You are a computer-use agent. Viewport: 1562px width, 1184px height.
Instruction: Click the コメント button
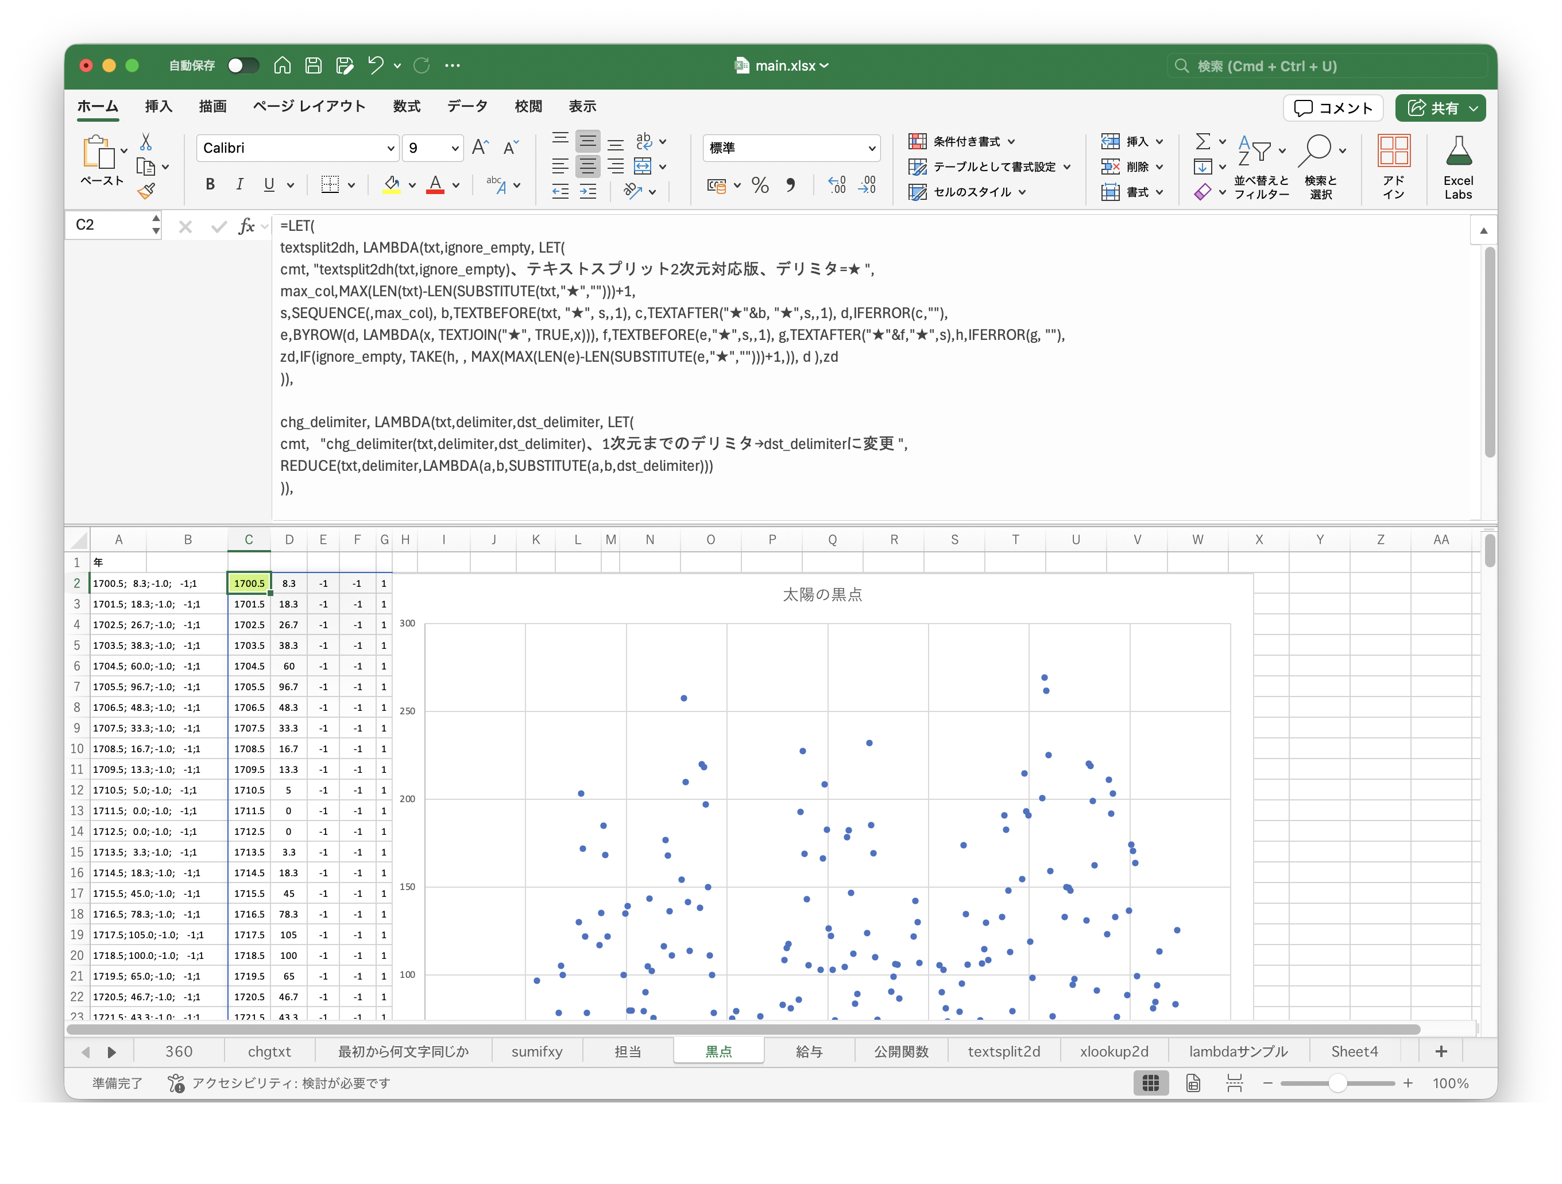[1332, 108]
